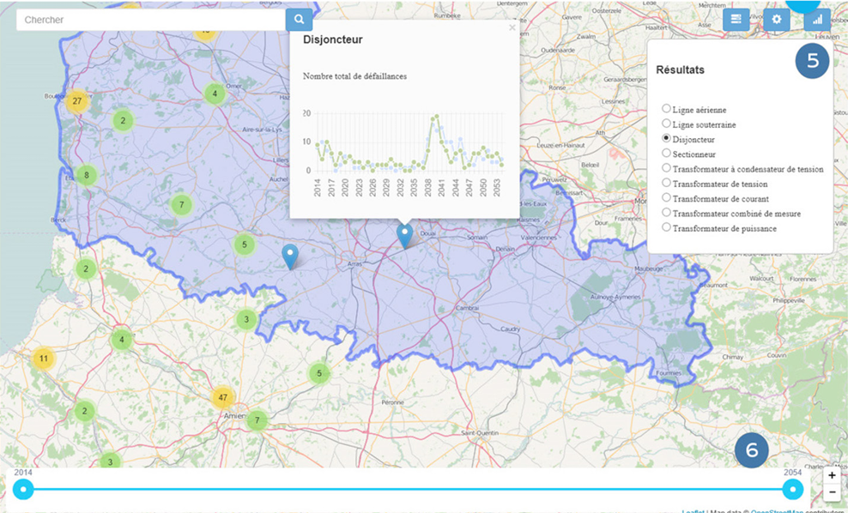The image size is (848, 513).
Task: Click the 2054 end handle of year slider
Action: [794, 490]
